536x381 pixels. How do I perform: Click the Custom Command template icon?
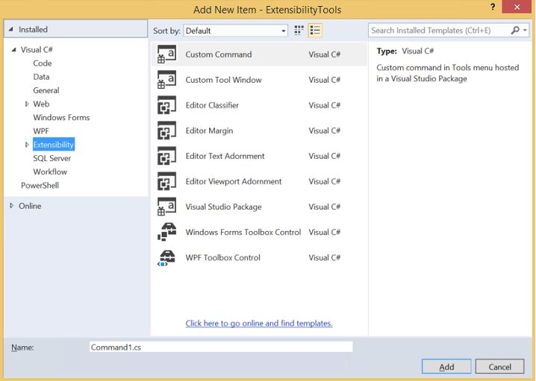point(166,54)
